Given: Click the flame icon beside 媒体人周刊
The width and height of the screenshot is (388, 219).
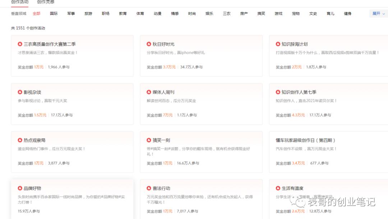Looking at the screenshot, I should point(149,92).
